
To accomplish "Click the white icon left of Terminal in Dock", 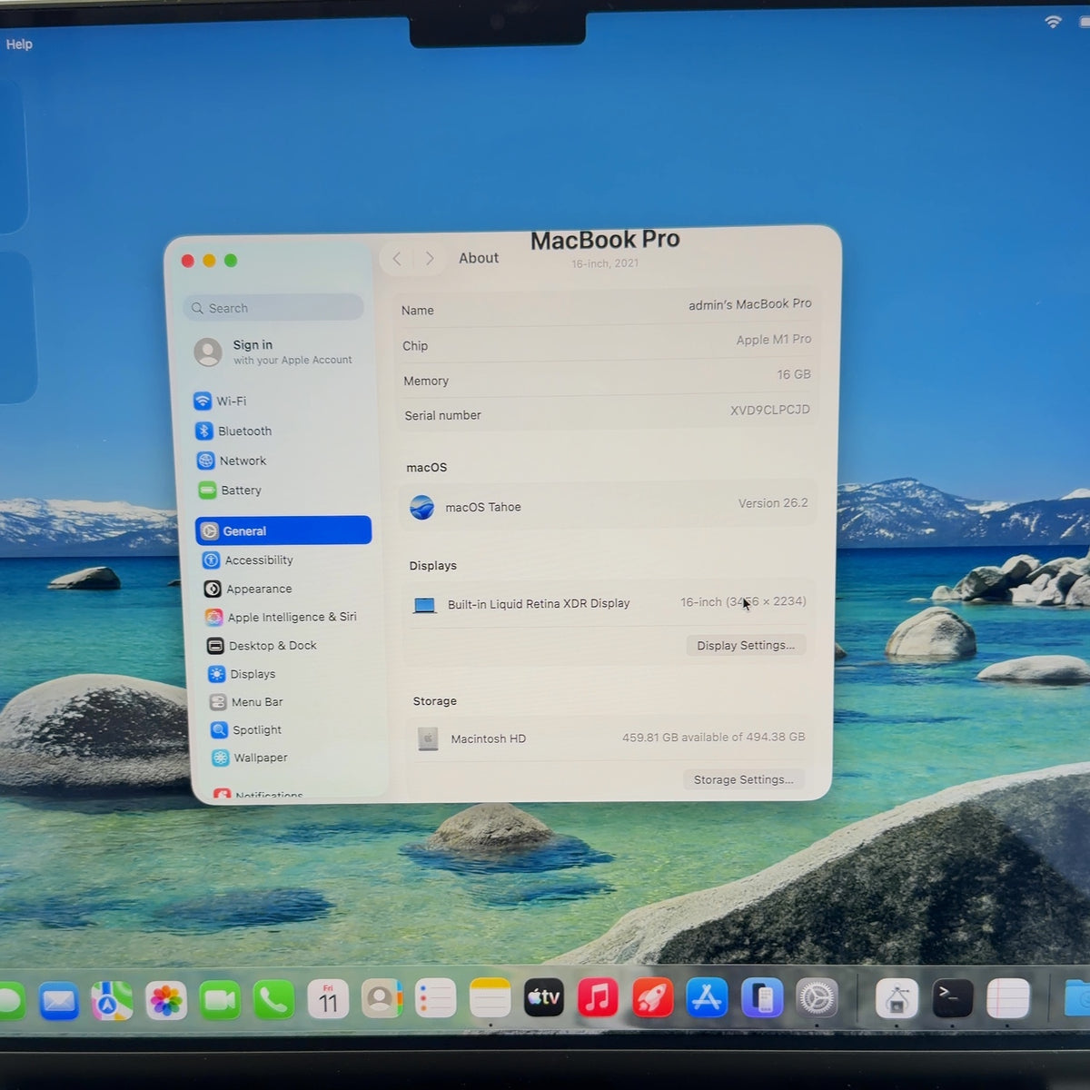I will tap(897, 999).
